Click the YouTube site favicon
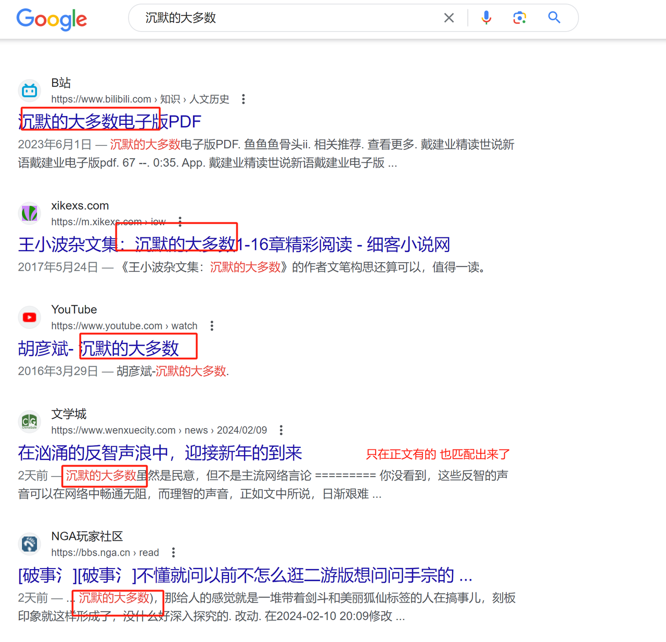 coord(30,317)
